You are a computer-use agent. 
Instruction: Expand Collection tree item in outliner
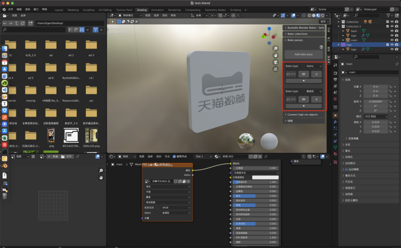339,22
